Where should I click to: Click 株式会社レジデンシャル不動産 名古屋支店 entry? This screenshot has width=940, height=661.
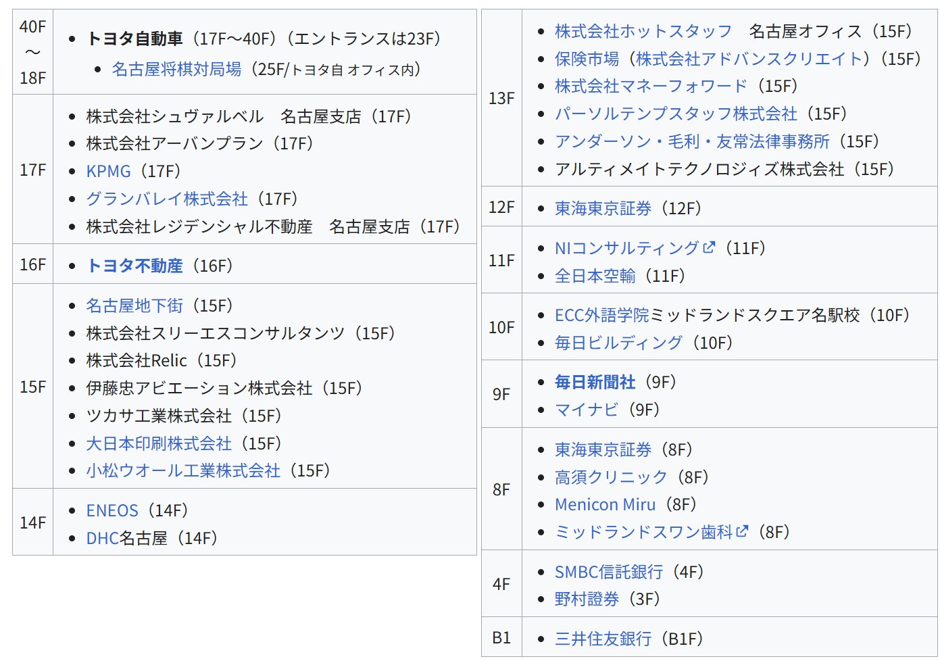(x=272, y=226)
